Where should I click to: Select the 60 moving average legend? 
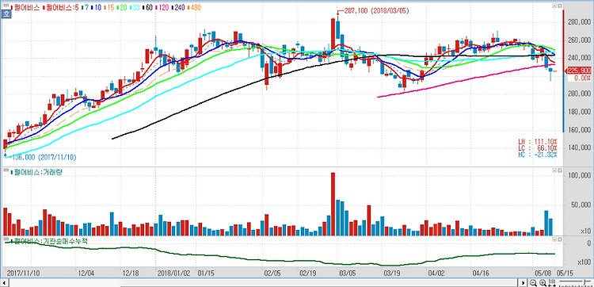[x=148, y=7]
